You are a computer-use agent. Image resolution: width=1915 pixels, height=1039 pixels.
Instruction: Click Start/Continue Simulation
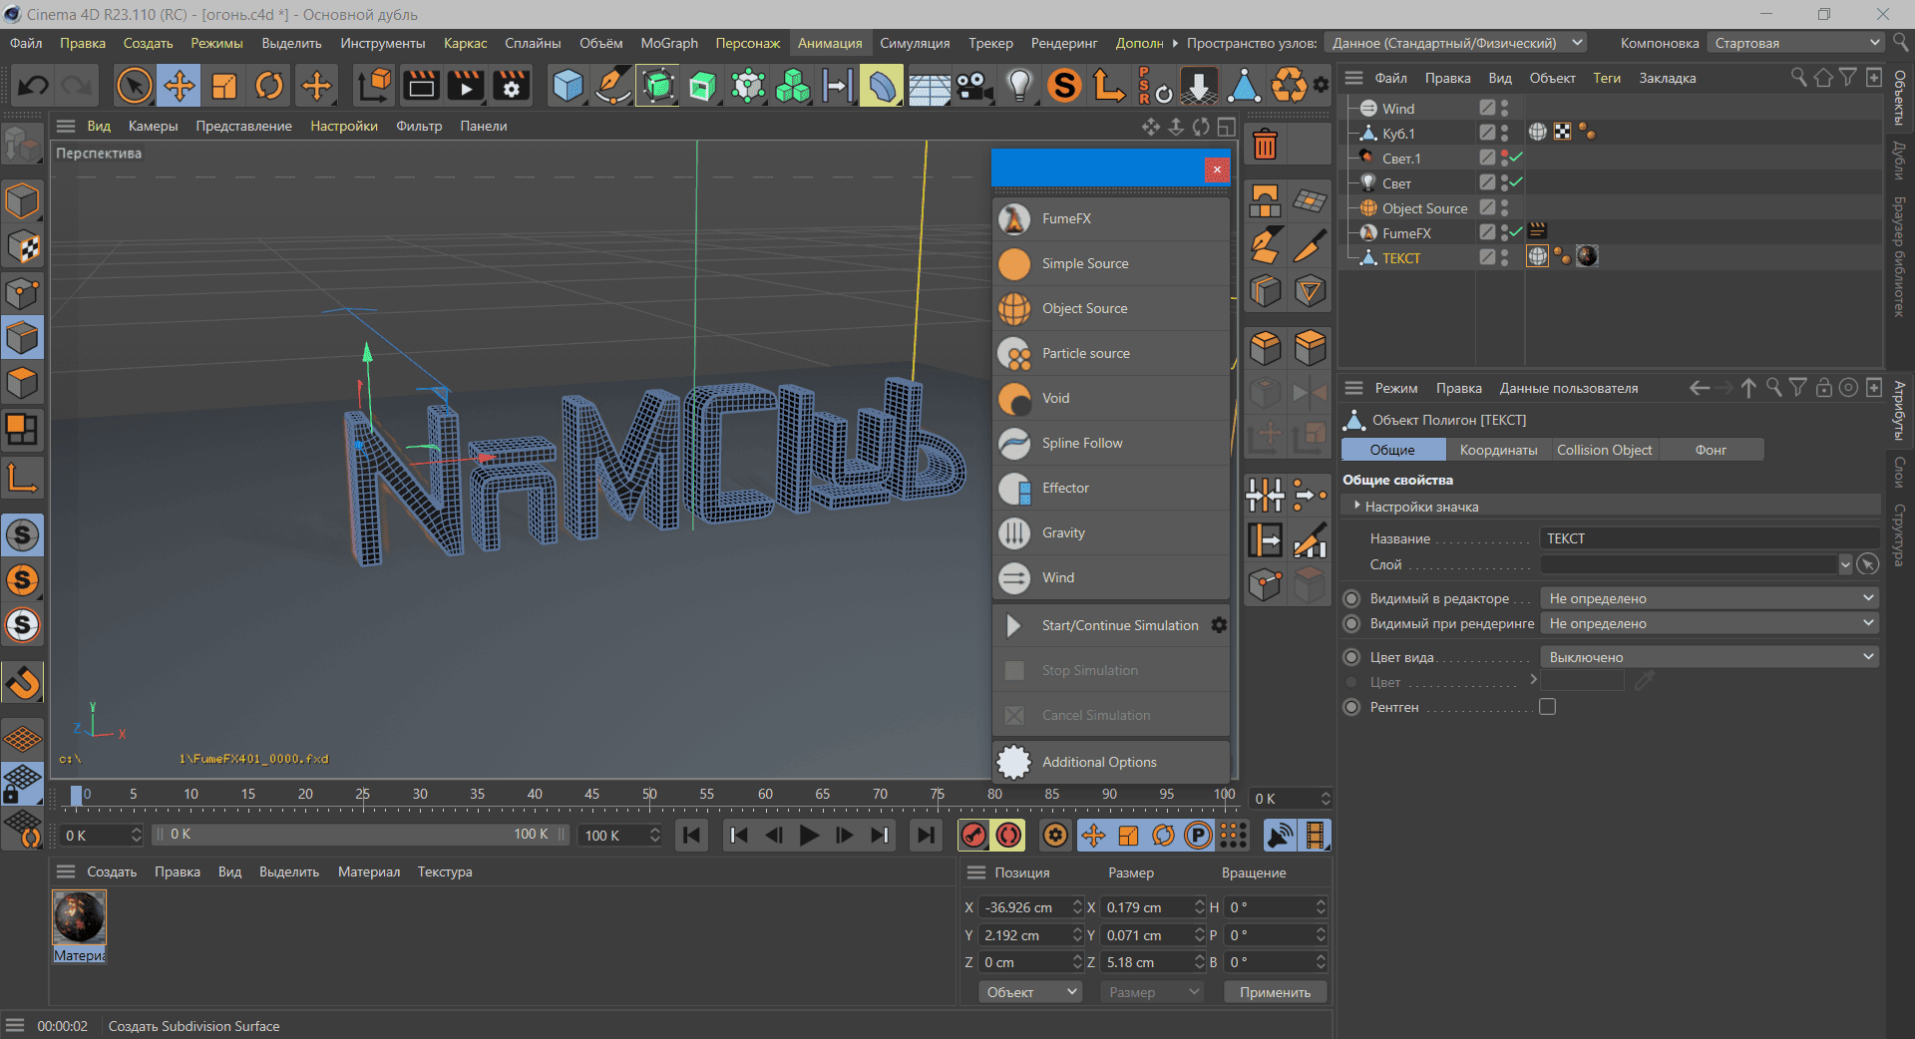click(x=1120, y=625)
